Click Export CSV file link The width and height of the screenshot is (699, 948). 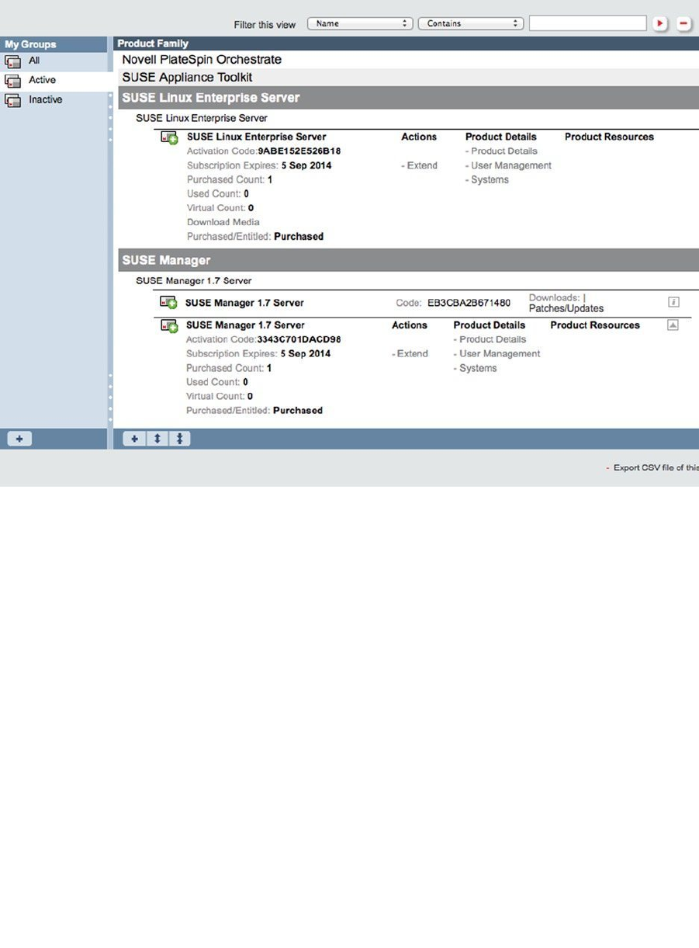pyautogui.click(x=656, y=468)
